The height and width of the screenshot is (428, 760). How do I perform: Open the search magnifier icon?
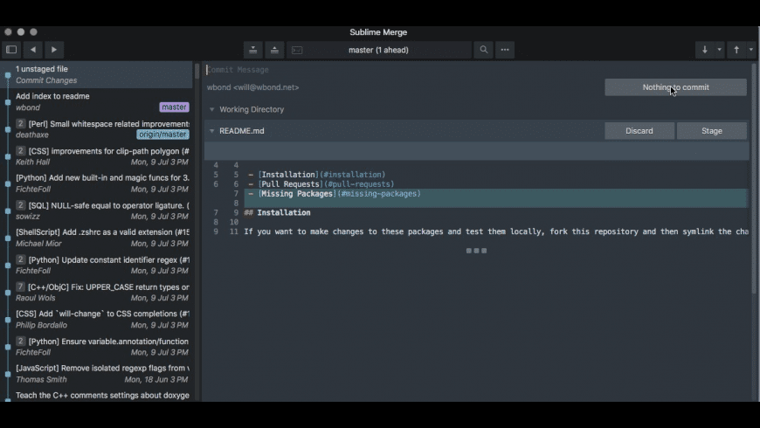point(483,50)
